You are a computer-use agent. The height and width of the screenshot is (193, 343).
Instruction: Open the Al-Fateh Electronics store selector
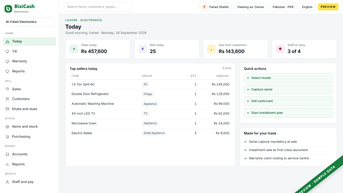pyautogui.click(x=29, y=22)
